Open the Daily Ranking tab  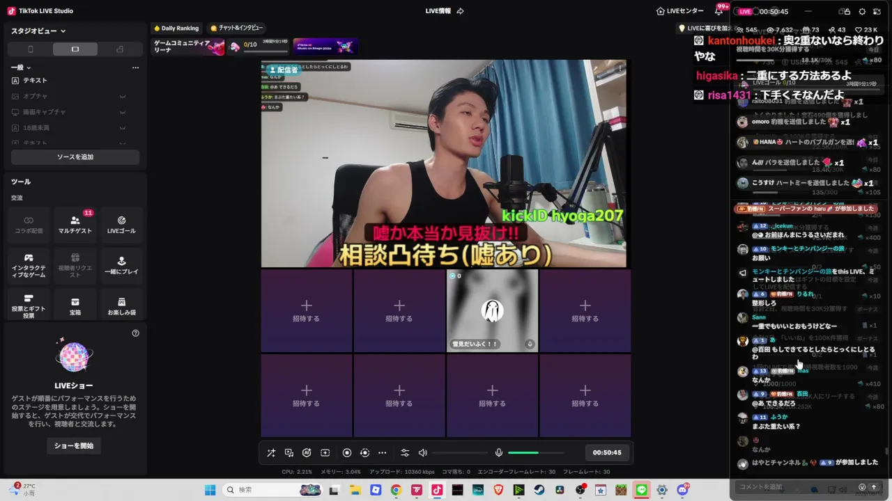(x=176, y=29)
